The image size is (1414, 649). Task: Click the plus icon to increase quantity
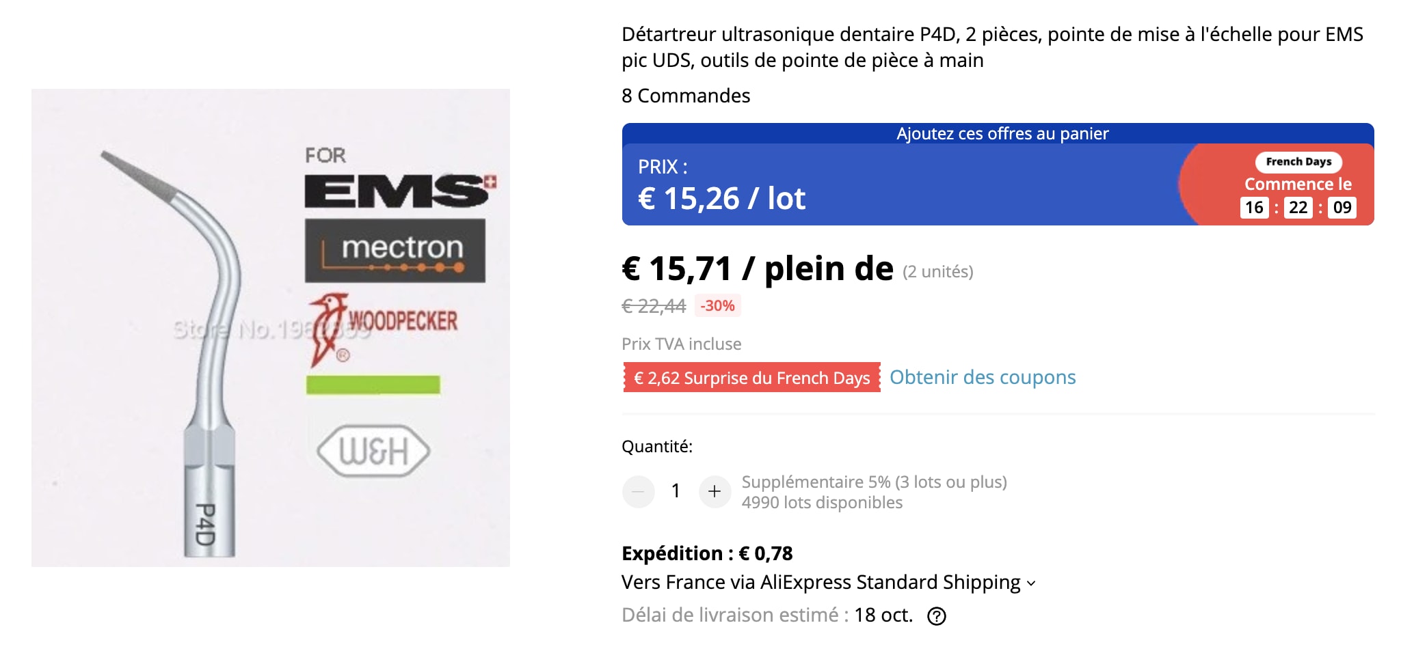pyautogui.click(x=715, y=491)
